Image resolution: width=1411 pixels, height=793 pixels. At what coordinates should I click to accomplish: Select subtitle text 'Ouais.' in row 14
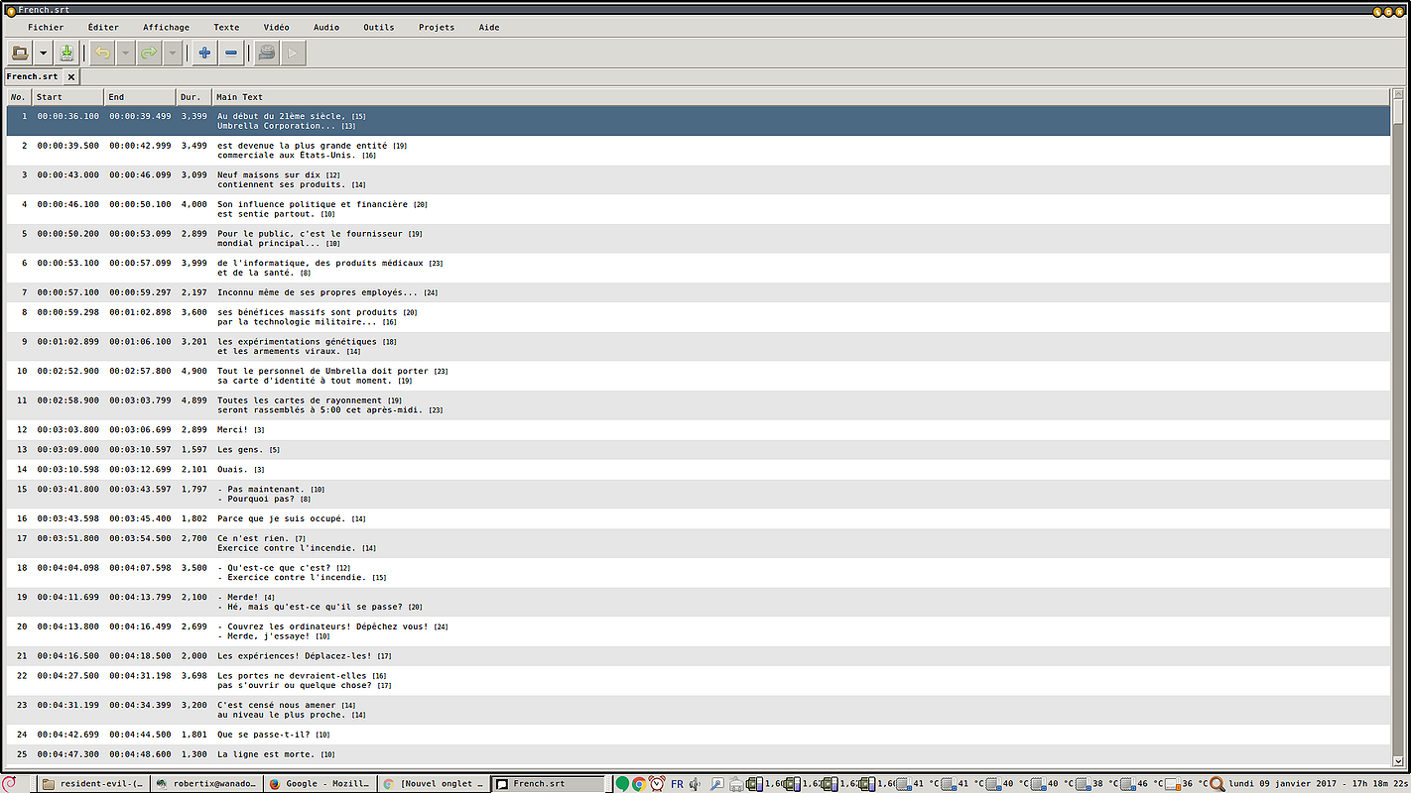coord(233,469)
